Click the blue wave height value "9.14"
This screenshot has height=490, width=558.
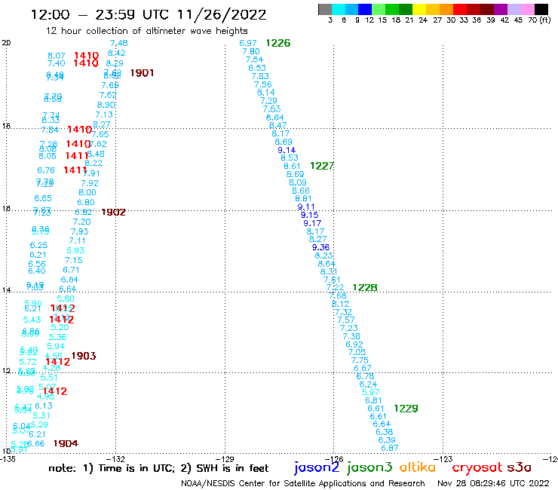(287, 150)
